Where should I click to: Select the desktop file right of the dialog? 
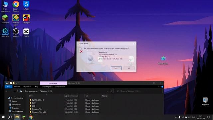click(163, 60)
